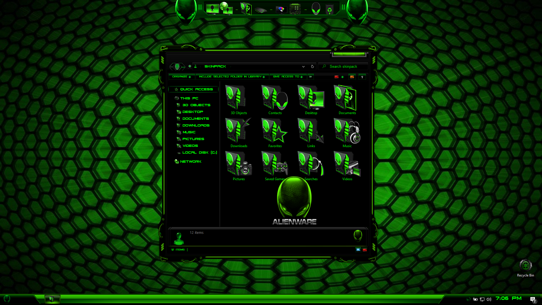This screenshot has height=305, width=542.
Task: Launch the display color settings from the top dock
Action: point(281,9)
